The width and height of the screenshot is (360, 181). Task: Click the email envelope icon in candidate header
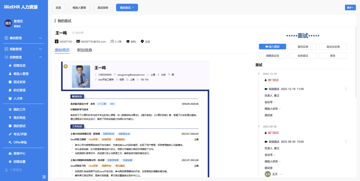click(x=78, y=42)
